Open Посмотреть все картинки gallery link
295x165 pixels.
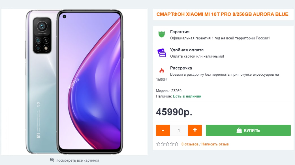point(77,160)
